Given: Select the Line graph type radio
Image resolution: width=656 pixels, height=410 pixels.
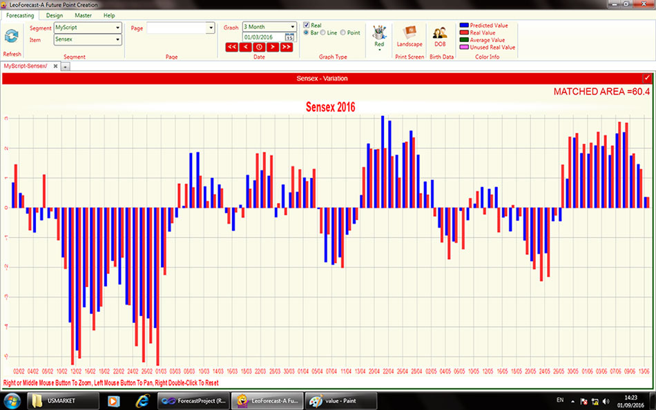Looking at the screenshot, I should click(323, 32).
